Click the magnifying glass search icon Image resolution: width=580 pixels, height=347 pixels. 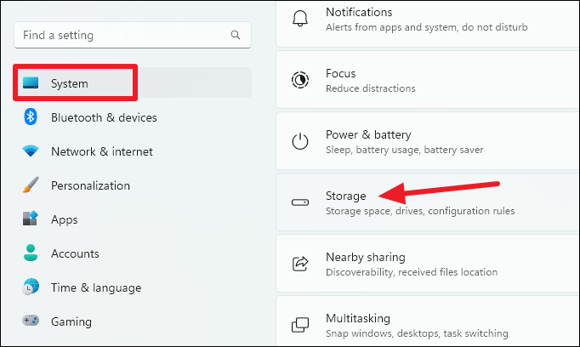[x=236, y=36]
